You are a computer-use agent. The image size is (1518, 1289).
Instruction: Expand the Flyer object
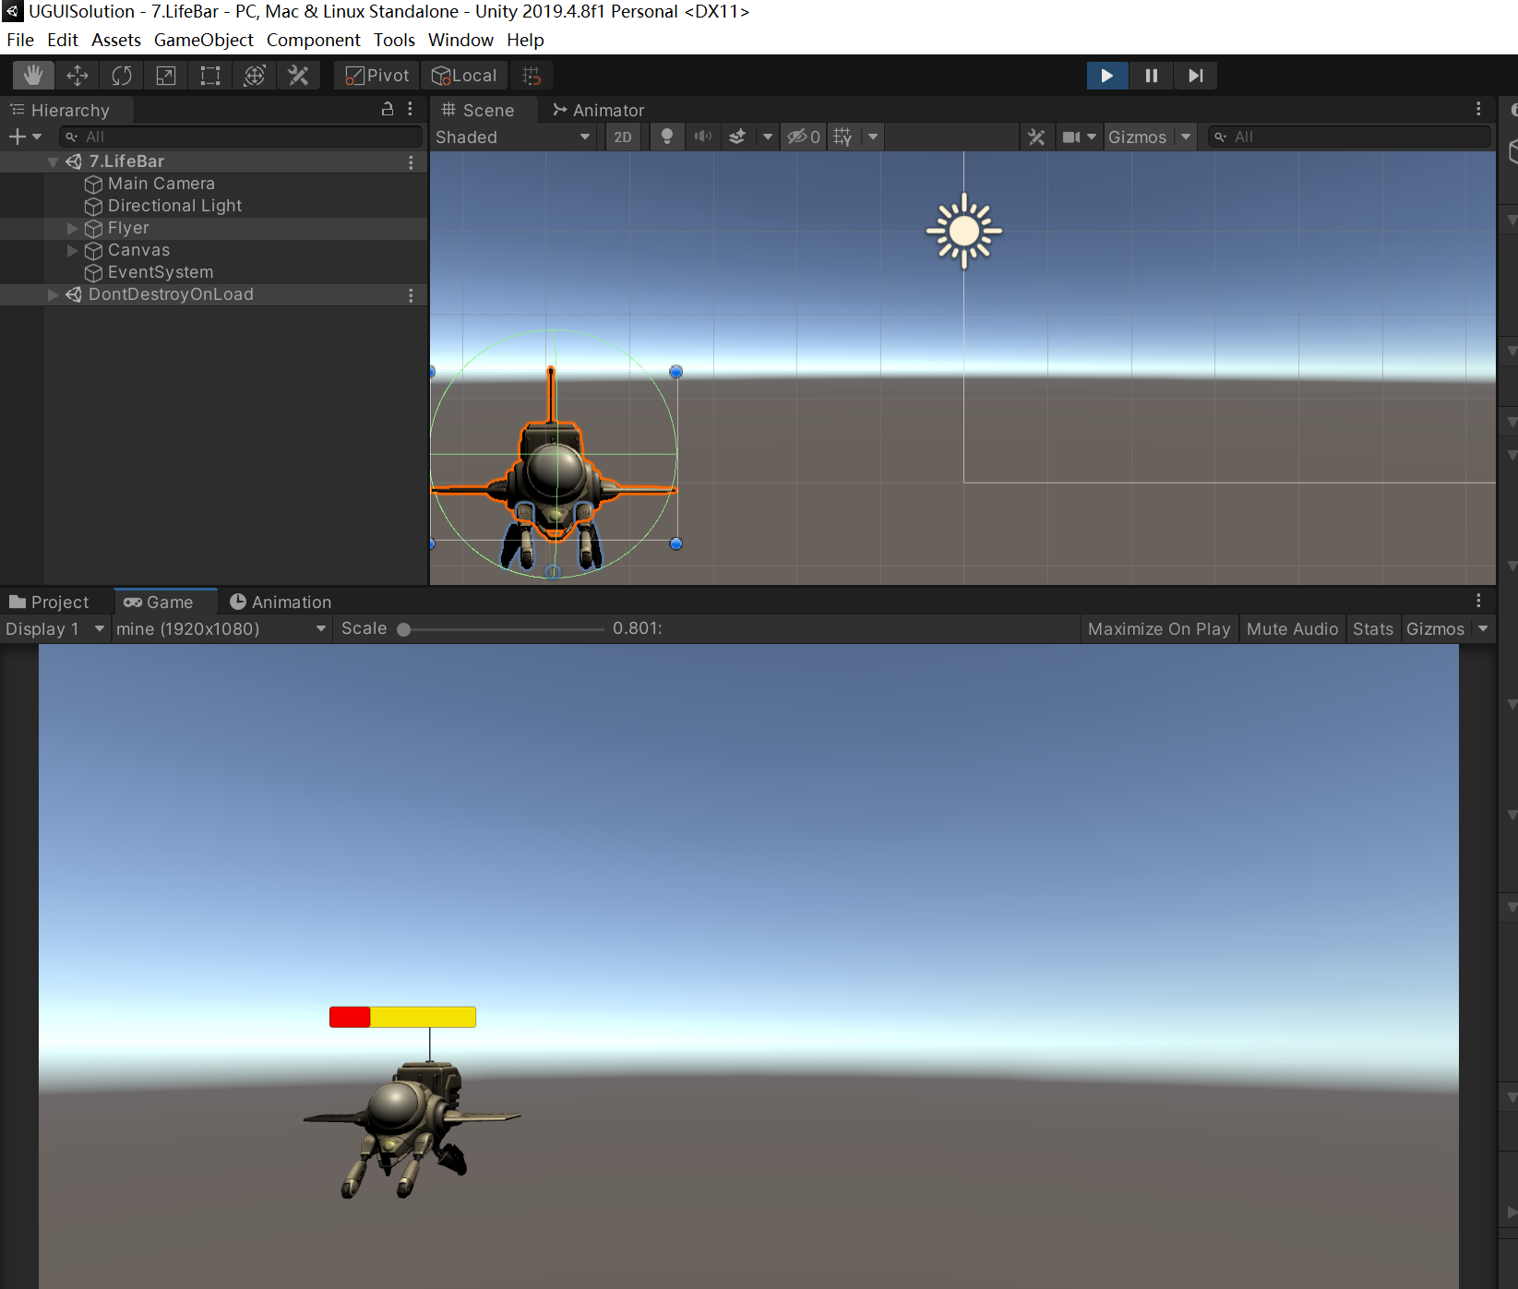coord(72,228)
